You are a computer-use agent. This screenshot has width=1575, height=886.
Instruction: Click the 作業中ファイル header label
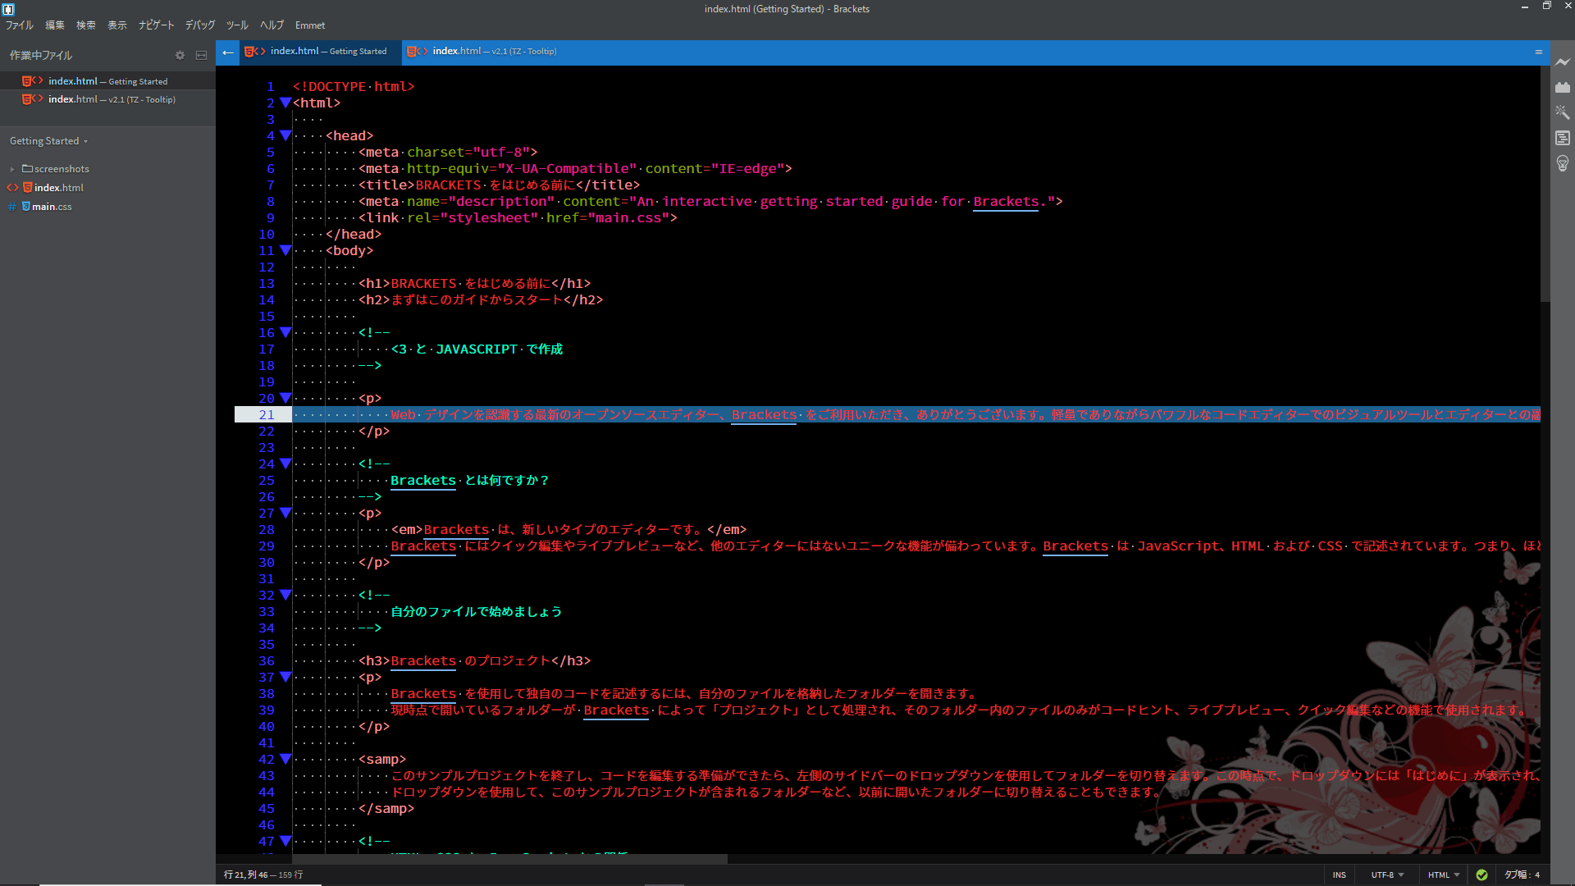click(41, 55)
